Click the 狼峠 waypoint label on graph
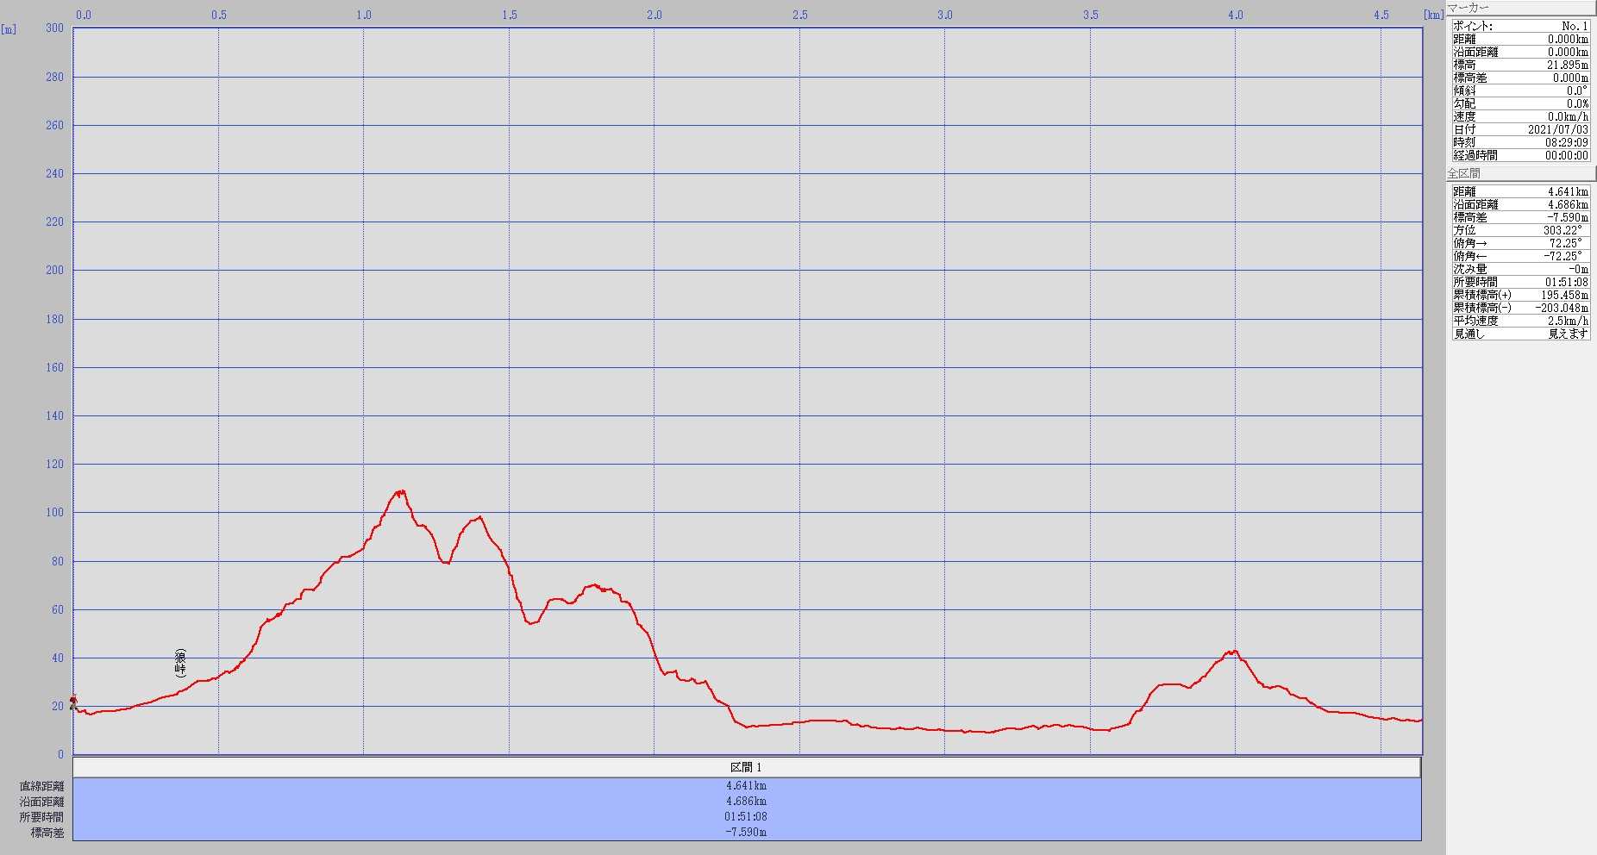Screen dimensions: 1597x855 (x=180, y=664)
